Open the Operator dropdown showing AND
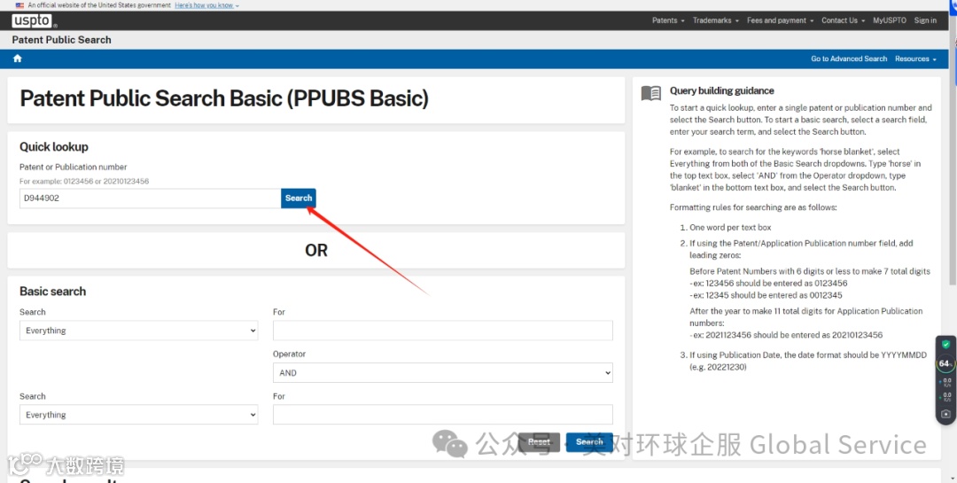Screen dimensions: 957x483 tap(442, 372)
